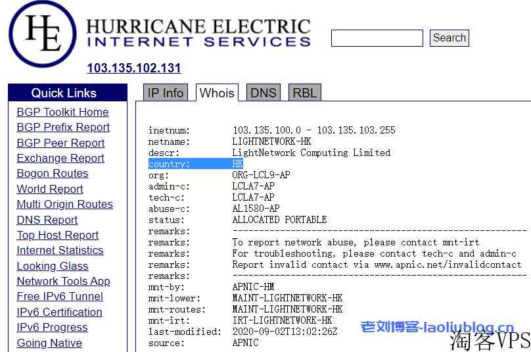Click mnt-by value APNIC-HM
Screen dimensions: 531x352
point(253,287)
